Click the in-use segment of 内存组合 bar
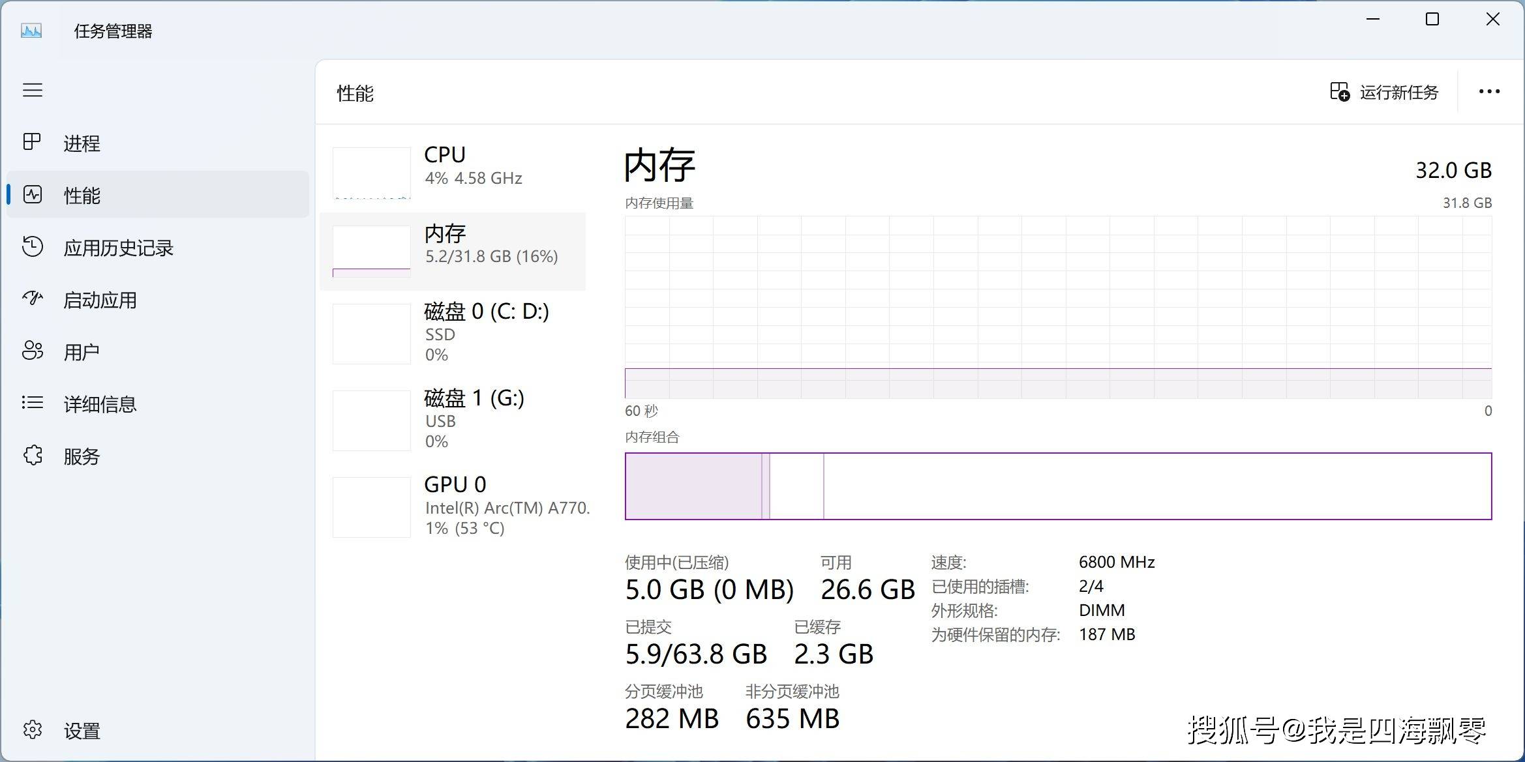This screenshot has height=762, width=1525. click(693, 486)
